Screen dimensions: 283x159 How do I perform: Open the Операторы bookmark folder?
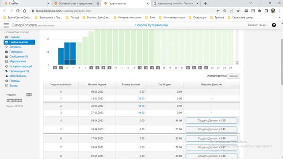click(x=198, y=18)
